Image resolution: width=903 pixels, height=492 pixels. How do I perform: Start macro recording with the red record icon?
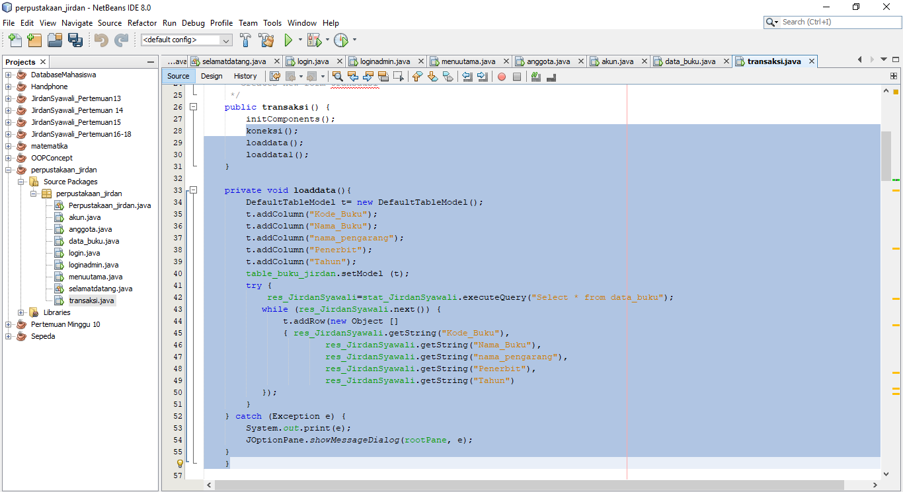[x=502, y=77]
